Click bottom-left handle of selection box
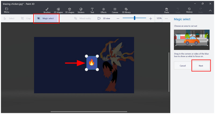 86,70
